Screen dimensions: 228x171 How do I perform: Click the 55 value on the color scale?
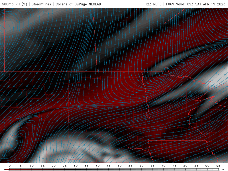click(x=131, y=166)
